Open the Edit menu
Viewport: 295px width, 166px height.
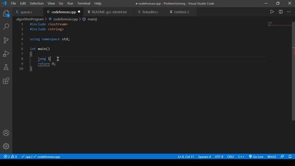coord(23,3)
